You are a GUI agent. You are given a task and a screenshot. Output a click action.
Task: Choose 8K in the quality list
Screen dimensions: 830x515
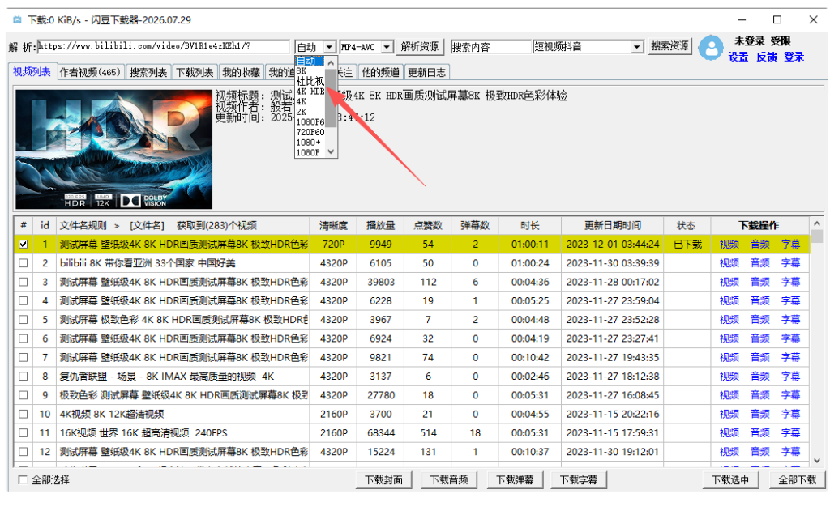click(x=309, y=70)
